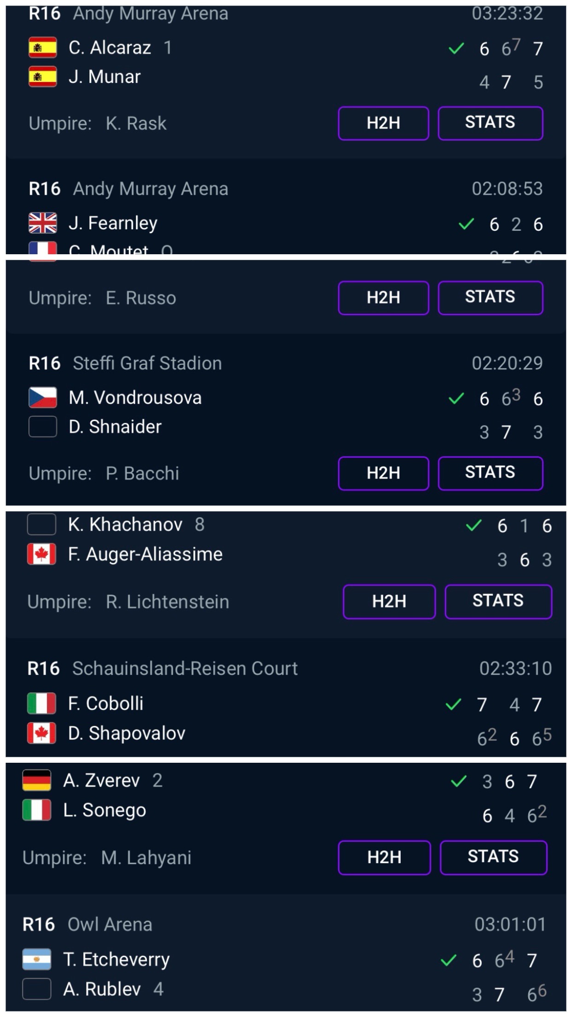Click Germany flag beside A. Zverev
This screenshot has height=1017, width=572.
(37, 780)
